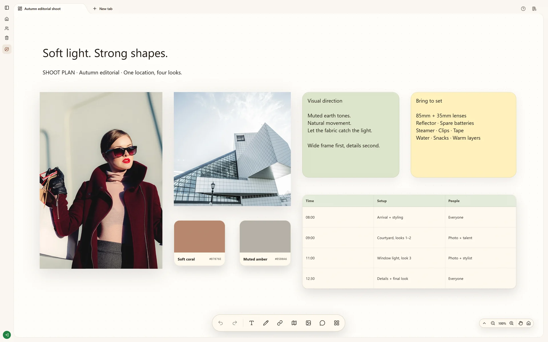Select the green Visual direction note
Viewport: 548px width, 342px height.
coord(351,135)
